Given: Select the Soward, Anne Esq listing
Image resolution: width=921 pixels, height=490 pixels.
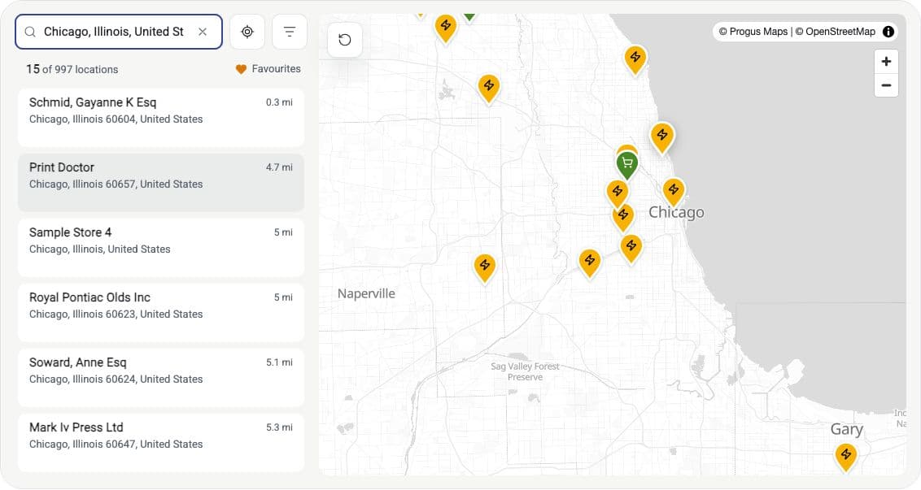Looking at the screenshot, I should [161, 378].
